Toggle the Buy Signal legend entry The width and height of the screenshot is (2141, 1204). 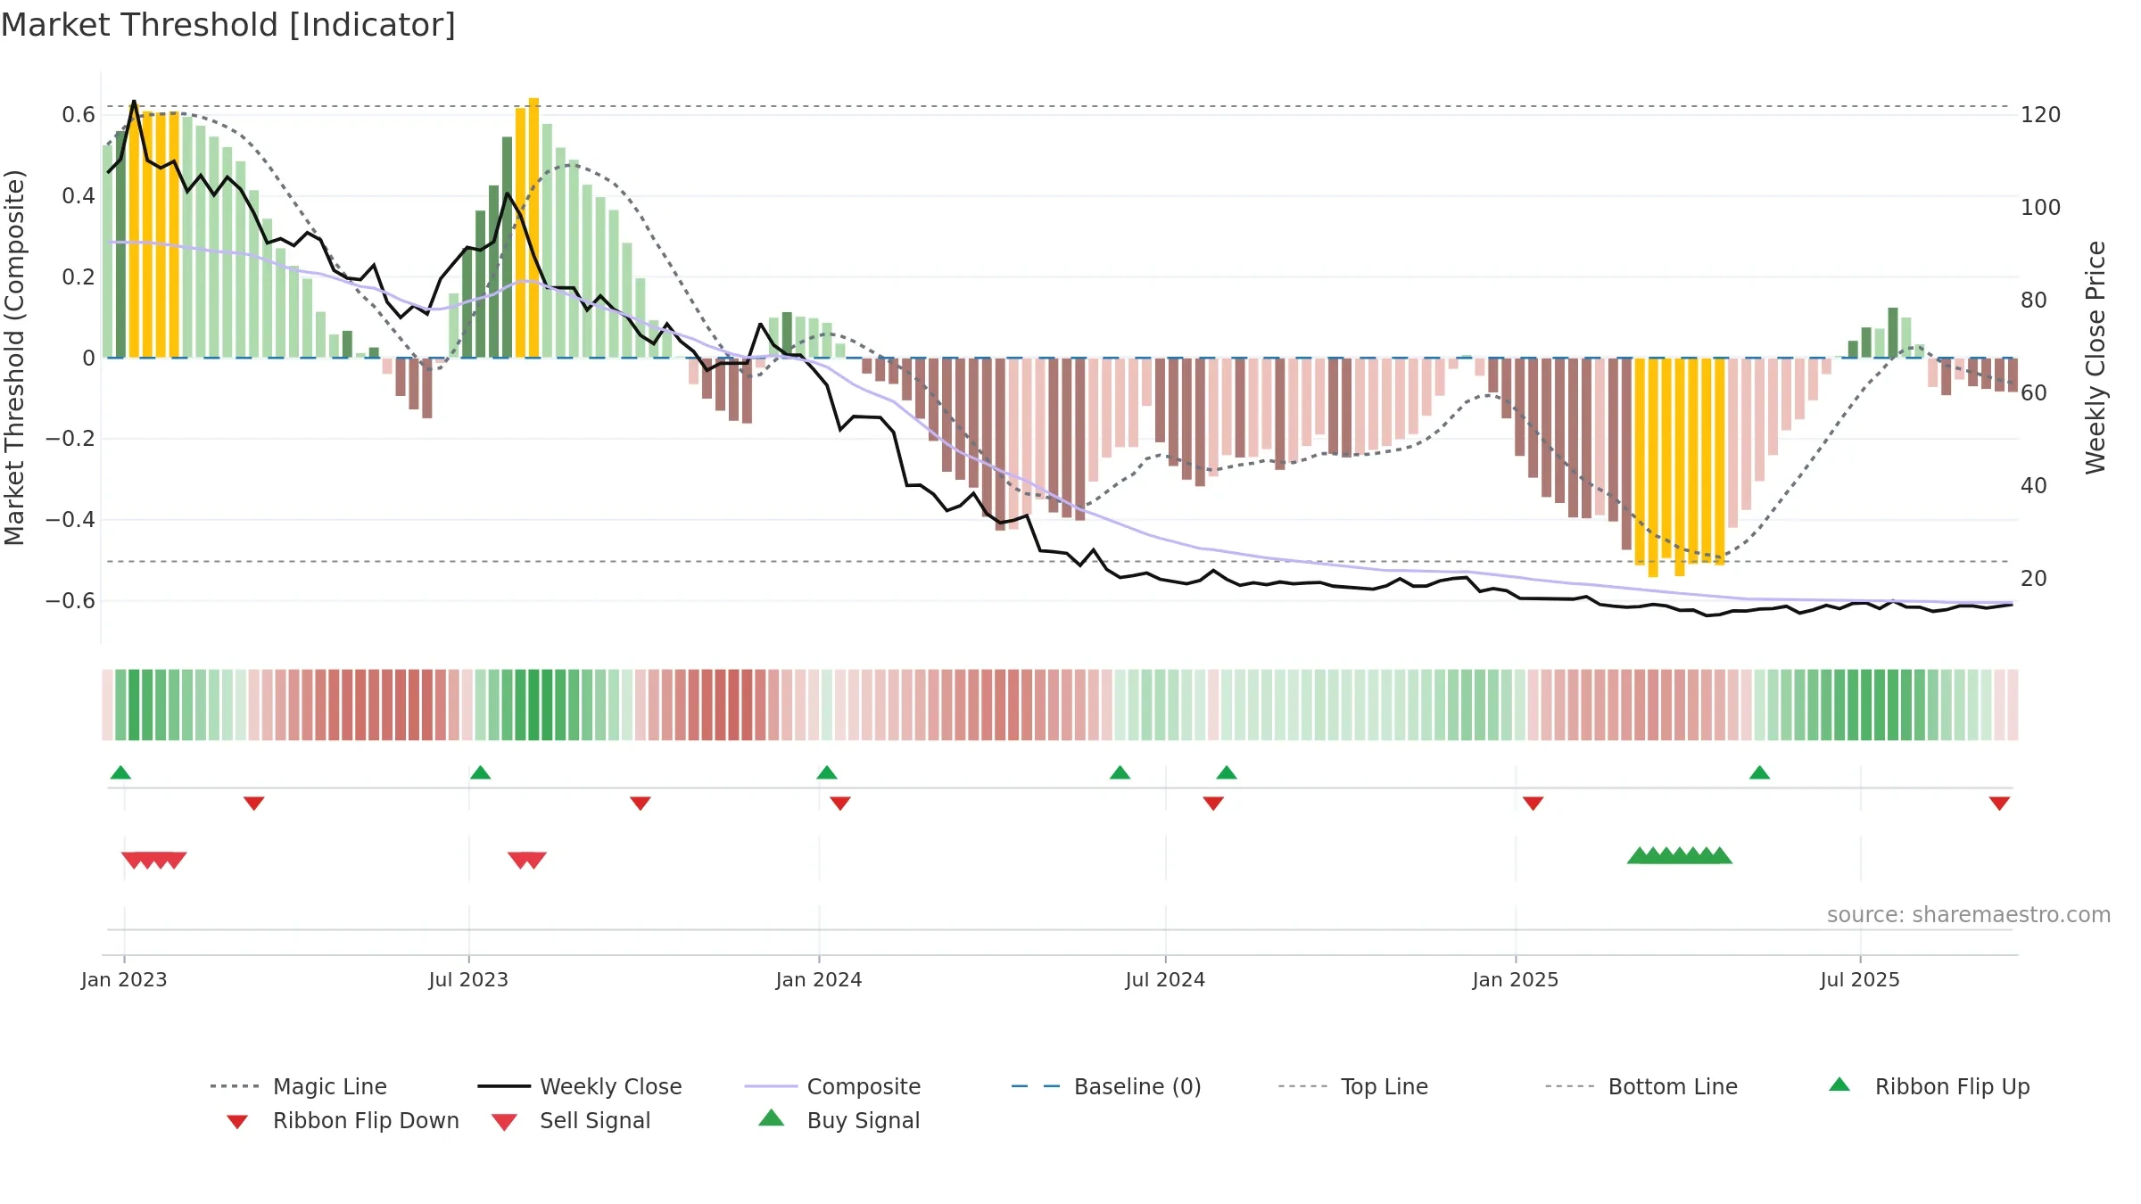point(839,1120)
